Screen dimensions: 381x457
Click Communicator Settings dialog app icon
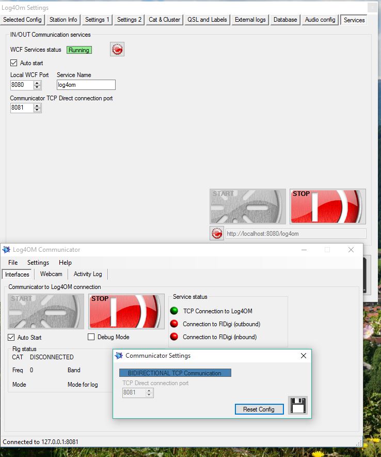119,356
